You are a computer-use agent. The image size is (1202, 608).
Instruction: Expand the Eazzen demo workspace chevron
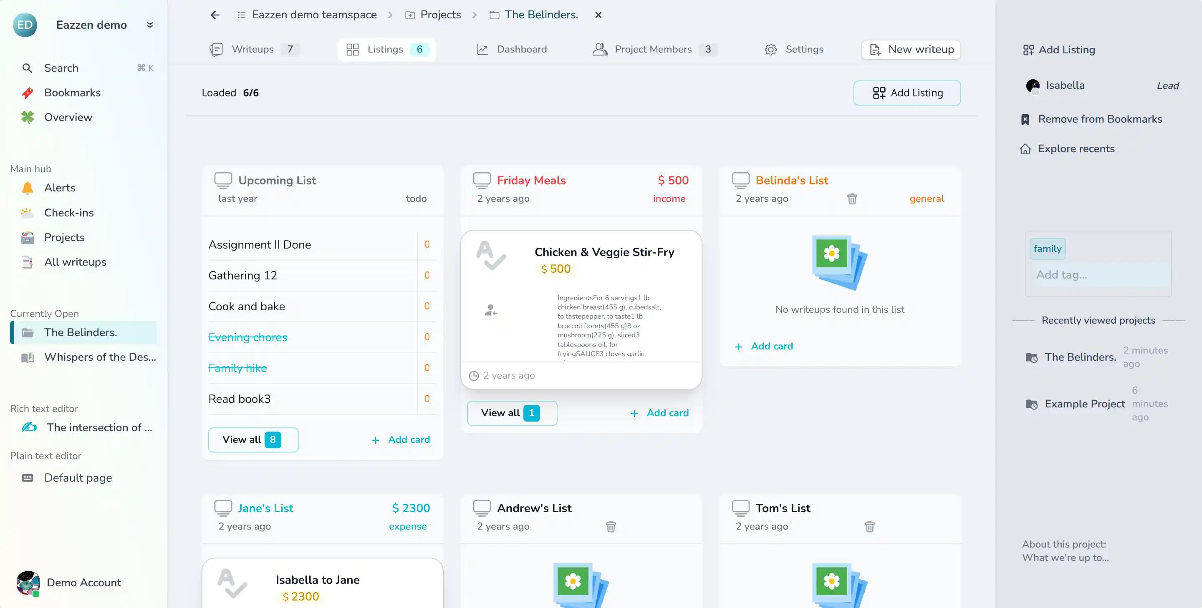pos(150,25)
